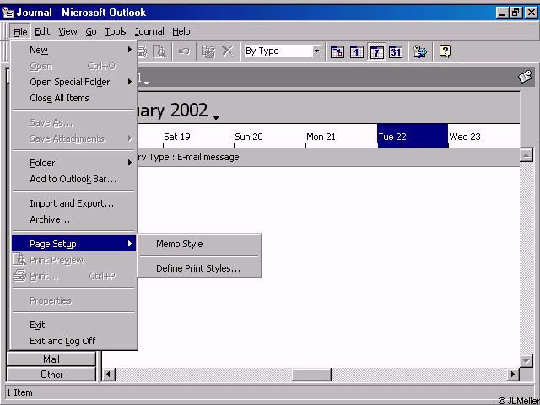Click the Print Preview toolbar icon
This screenshot has width=540, height=405.
point(159,51)
